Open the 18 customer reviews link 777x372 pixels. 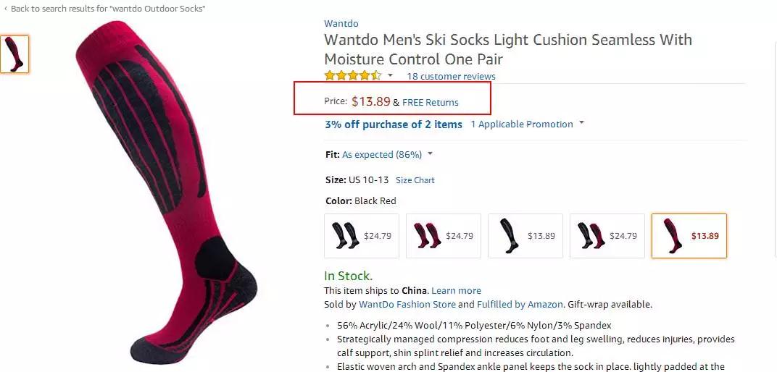pos(451,76)
